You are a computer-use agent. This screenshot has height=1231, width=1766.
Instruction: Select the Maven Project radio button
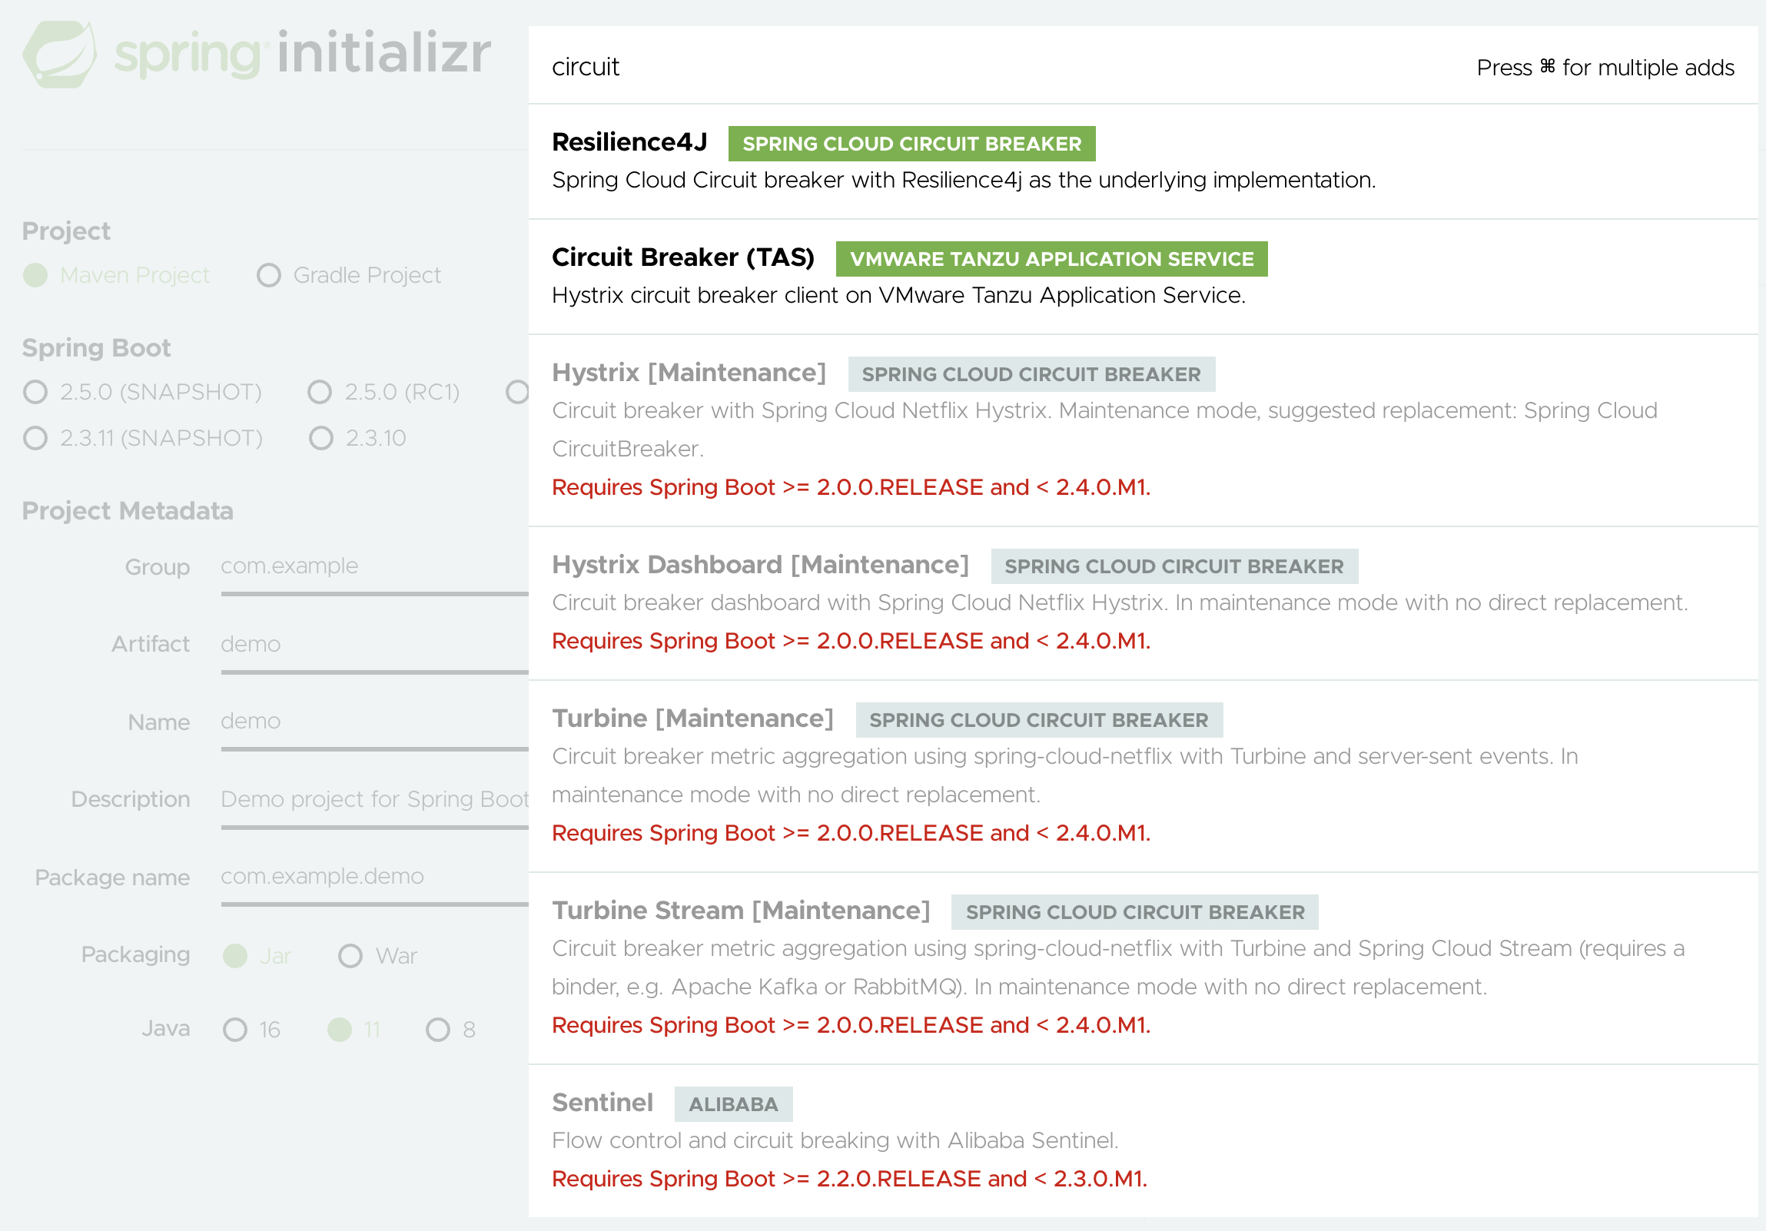(35, 275)
